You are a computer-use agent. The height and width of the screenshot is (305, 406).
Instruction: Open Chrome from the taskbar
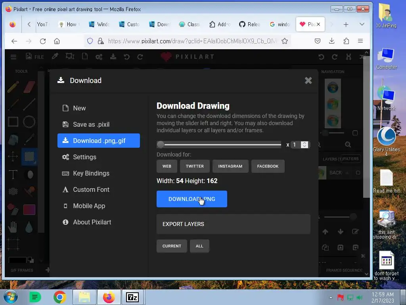click(x=60, y=297)
